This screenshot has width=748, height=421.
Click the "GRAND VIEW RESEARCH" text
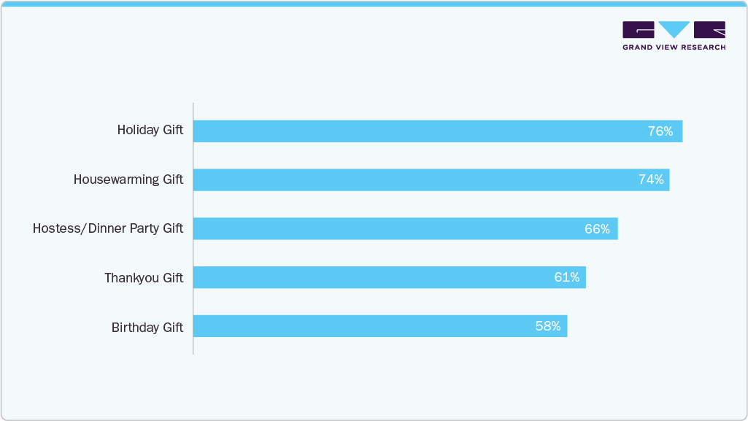674,47
